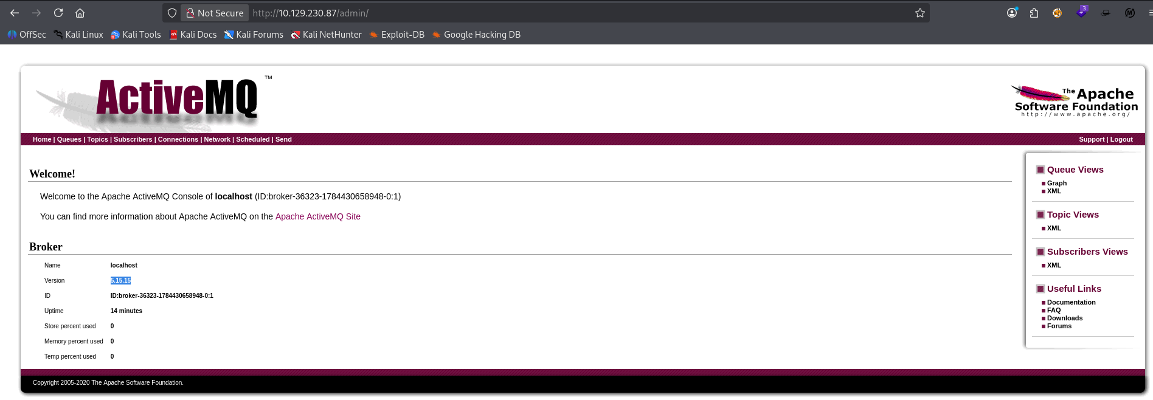This screenshot has width=1153, height=400.
Task: Click the broker name value localhost
Action: [x=124, y=265]
